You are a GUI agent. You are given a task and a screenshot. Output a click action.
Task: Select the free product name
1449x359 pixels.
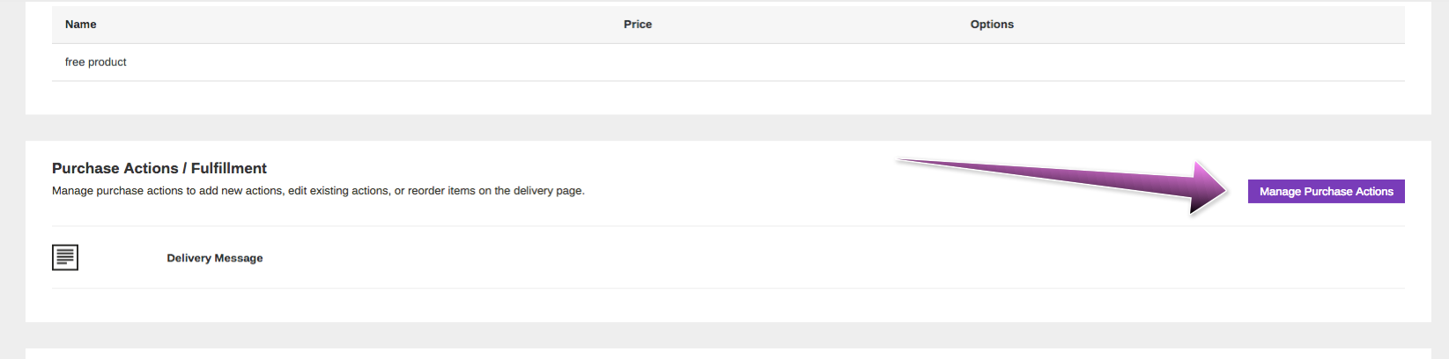click(x=96, y=62)
